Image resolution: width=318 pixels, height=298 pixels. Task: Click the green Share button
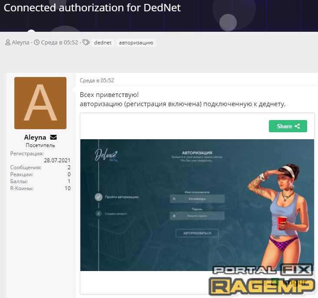(x=288, y=126)
